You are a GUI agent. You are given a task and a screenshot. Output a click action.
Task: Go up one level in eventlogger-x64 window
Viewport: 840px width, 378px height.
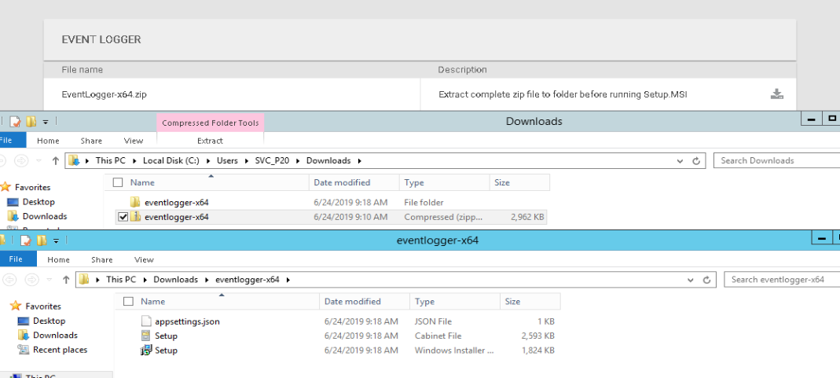coord(66,280)
